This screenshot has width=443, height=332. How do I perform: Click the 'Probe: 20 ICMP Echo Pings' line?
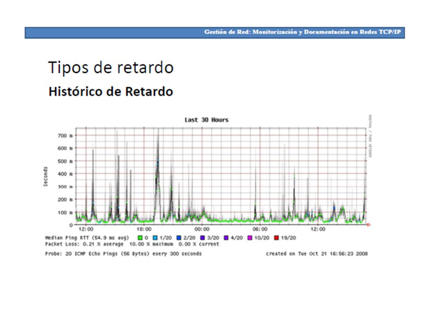click(x=124, y=254)
